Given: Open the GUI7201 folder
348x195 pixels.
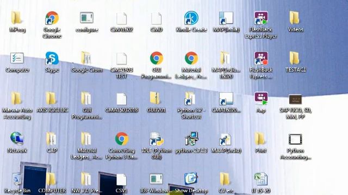Looking at the screenshot, I should 156,99.
